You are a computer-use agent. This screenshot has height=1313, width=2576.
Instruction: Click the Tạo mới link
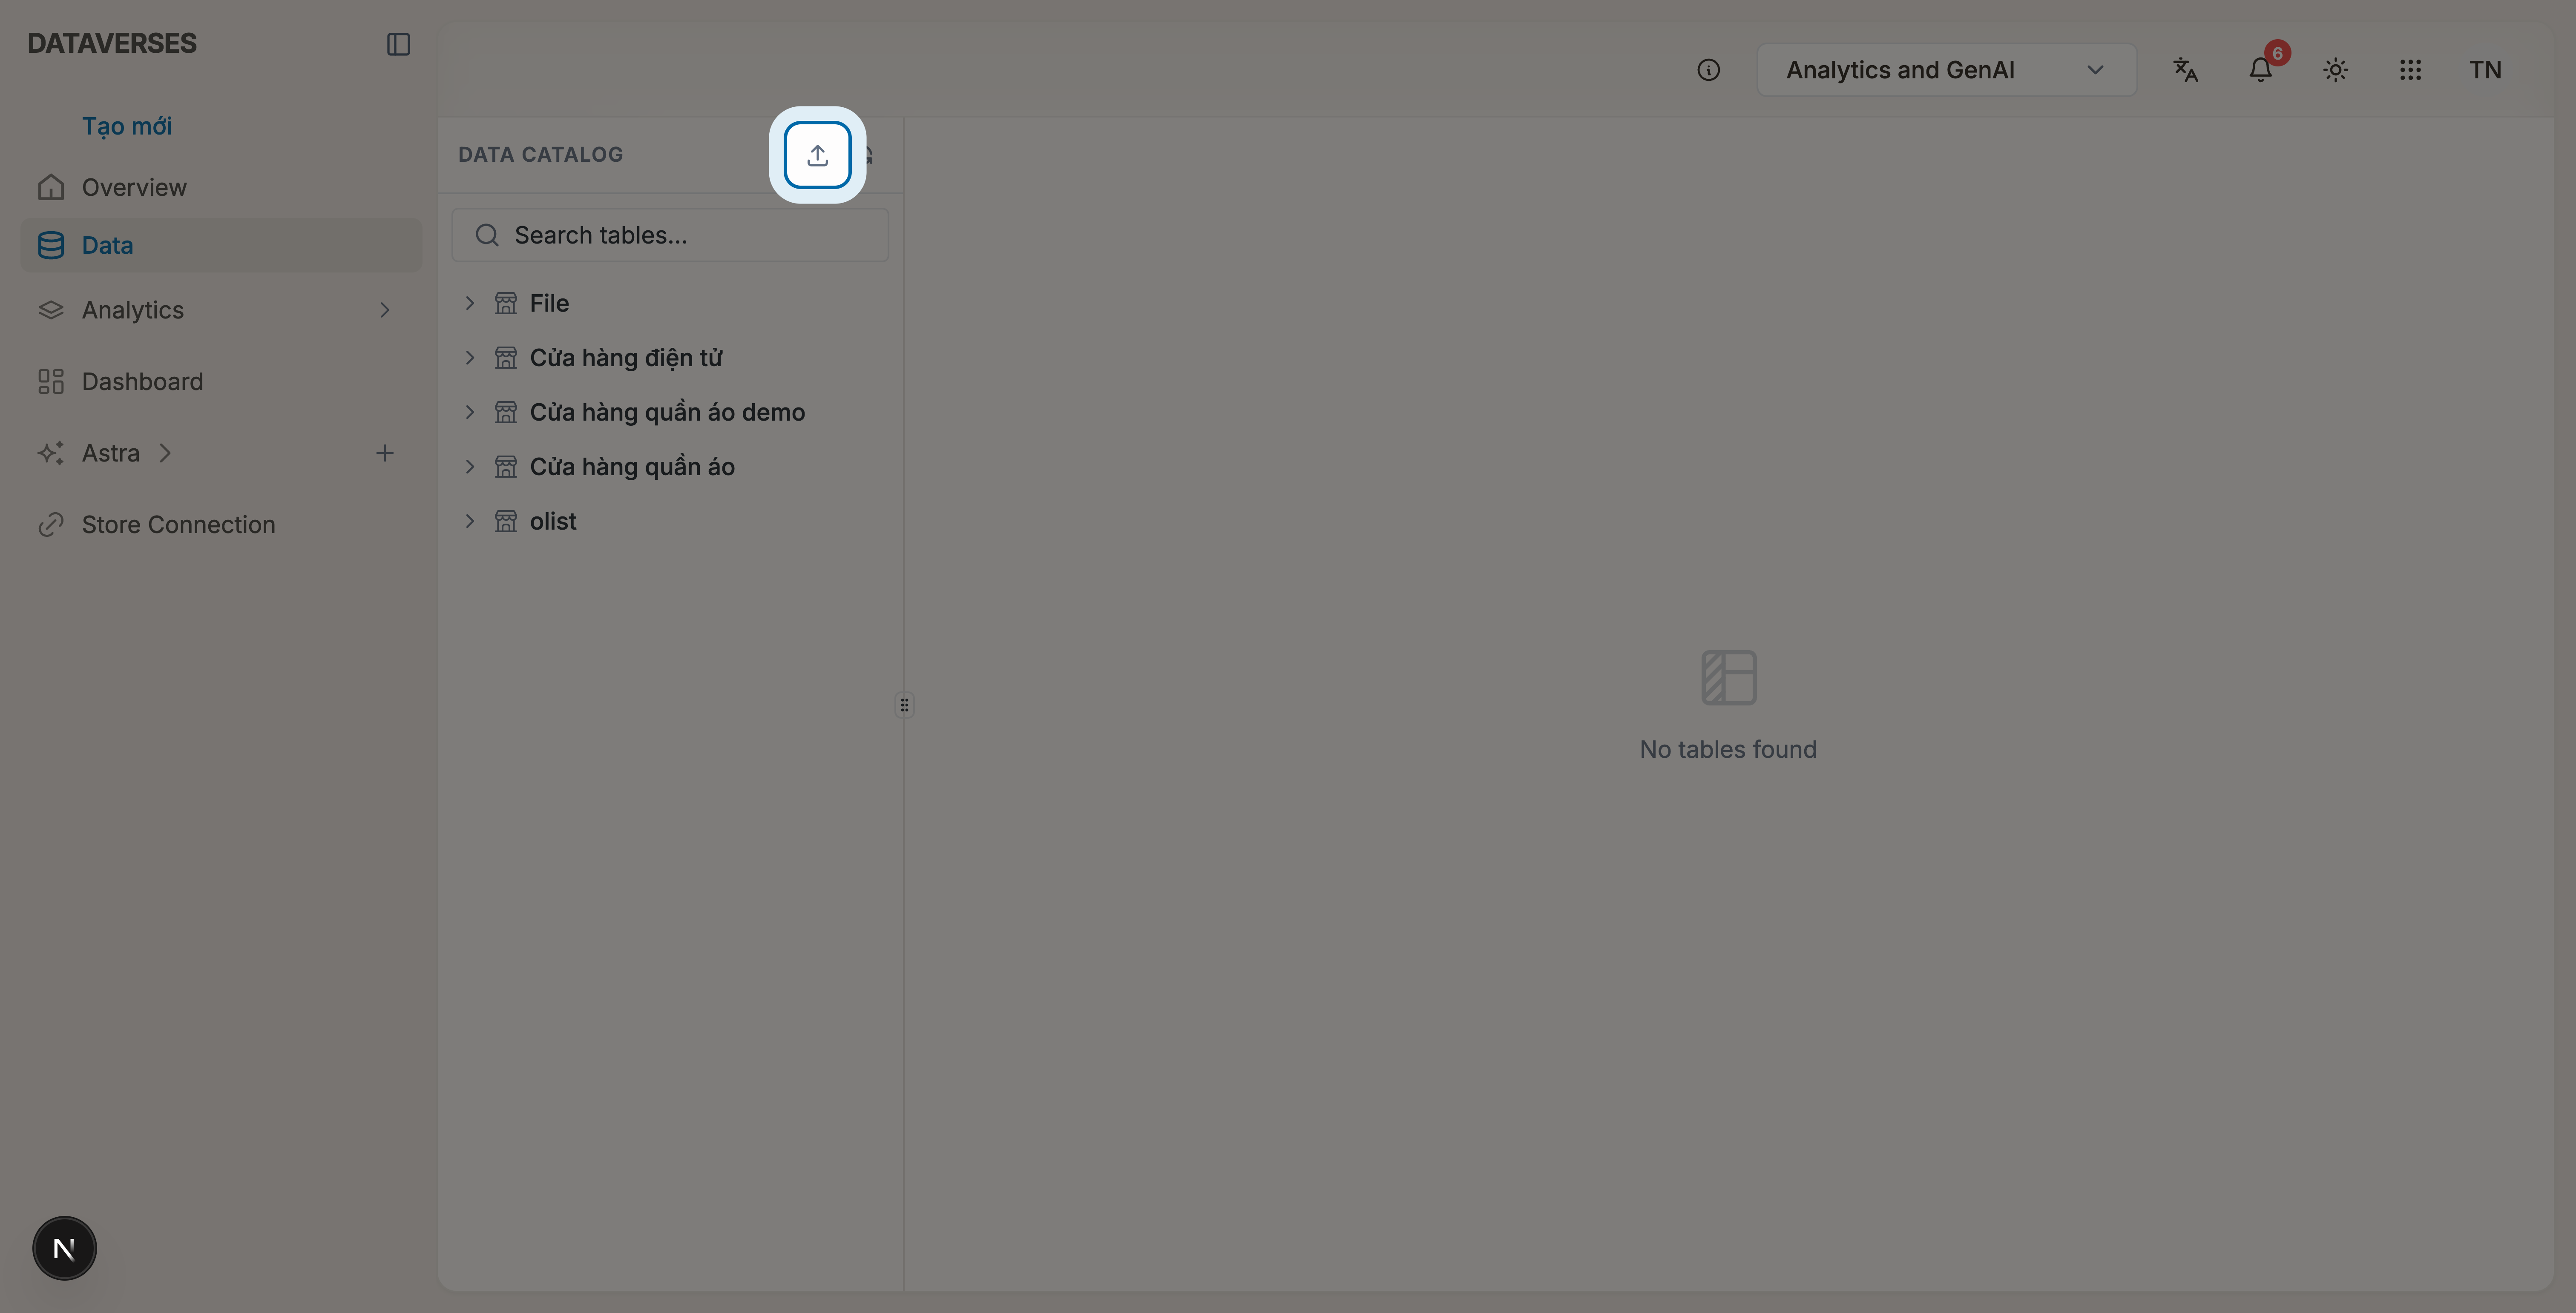(127, 126)
